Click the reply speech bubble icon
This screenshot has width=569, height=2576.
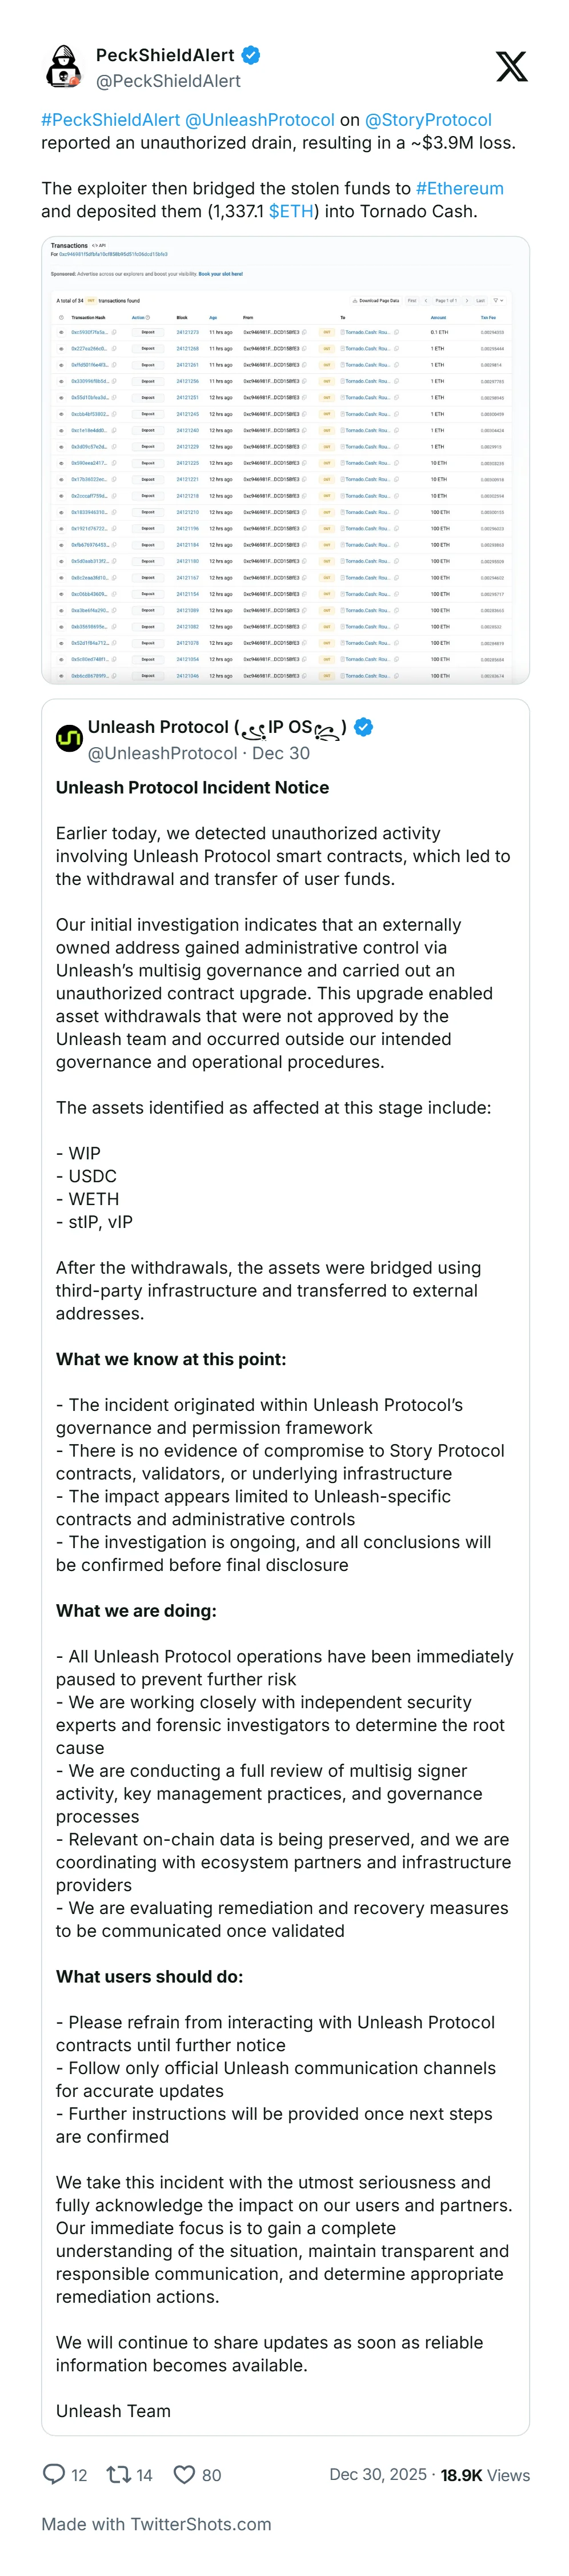pos(53,2473)
